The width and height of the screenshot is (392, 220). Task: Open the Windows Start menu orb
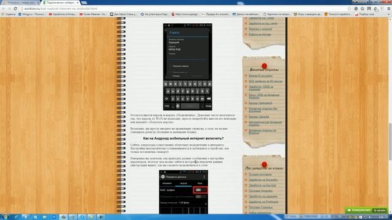tap(5, 217)
